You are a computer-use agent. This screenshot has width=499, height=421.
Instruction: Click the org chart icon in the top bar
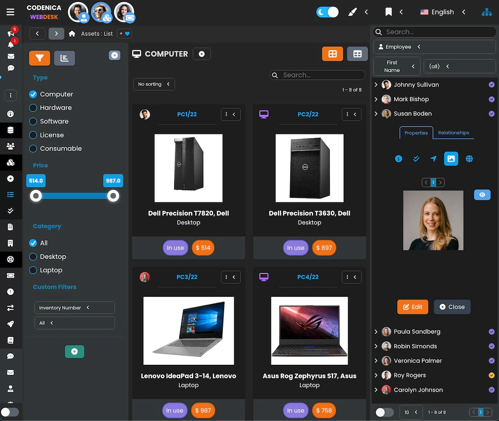[x=487, y=11]
